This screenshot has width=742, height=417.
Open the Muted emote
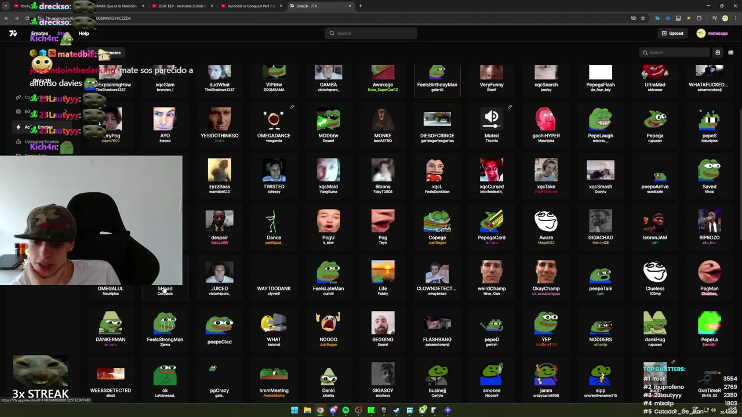(492, 125)
